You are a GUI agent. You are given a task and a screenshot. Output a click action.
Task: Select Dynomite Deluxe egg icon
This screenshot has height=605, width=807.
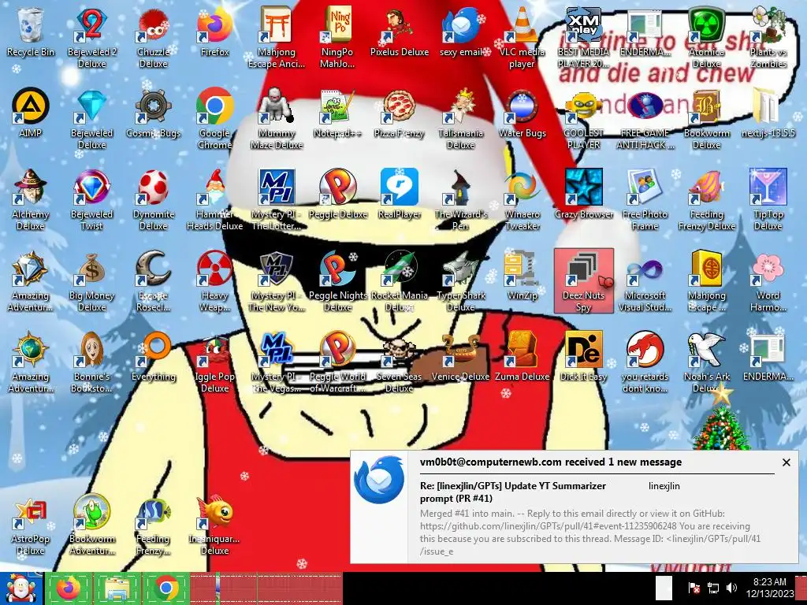tap(154, 199)
